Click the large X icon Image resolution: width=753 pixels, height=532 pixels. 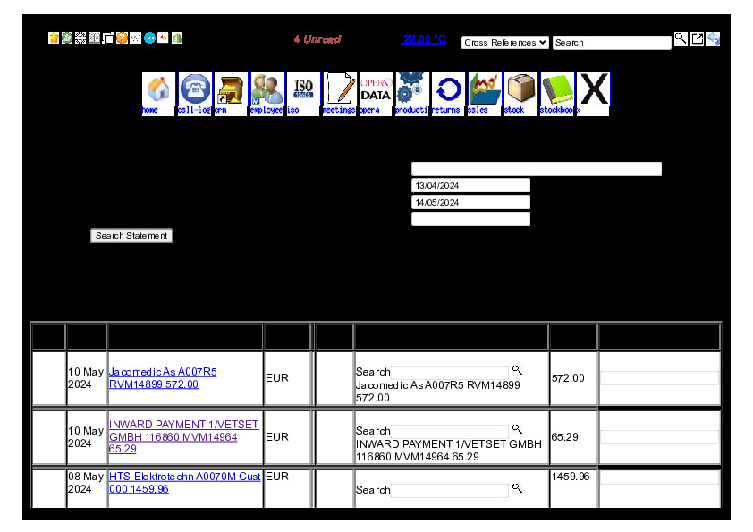(x=593, y=90)
